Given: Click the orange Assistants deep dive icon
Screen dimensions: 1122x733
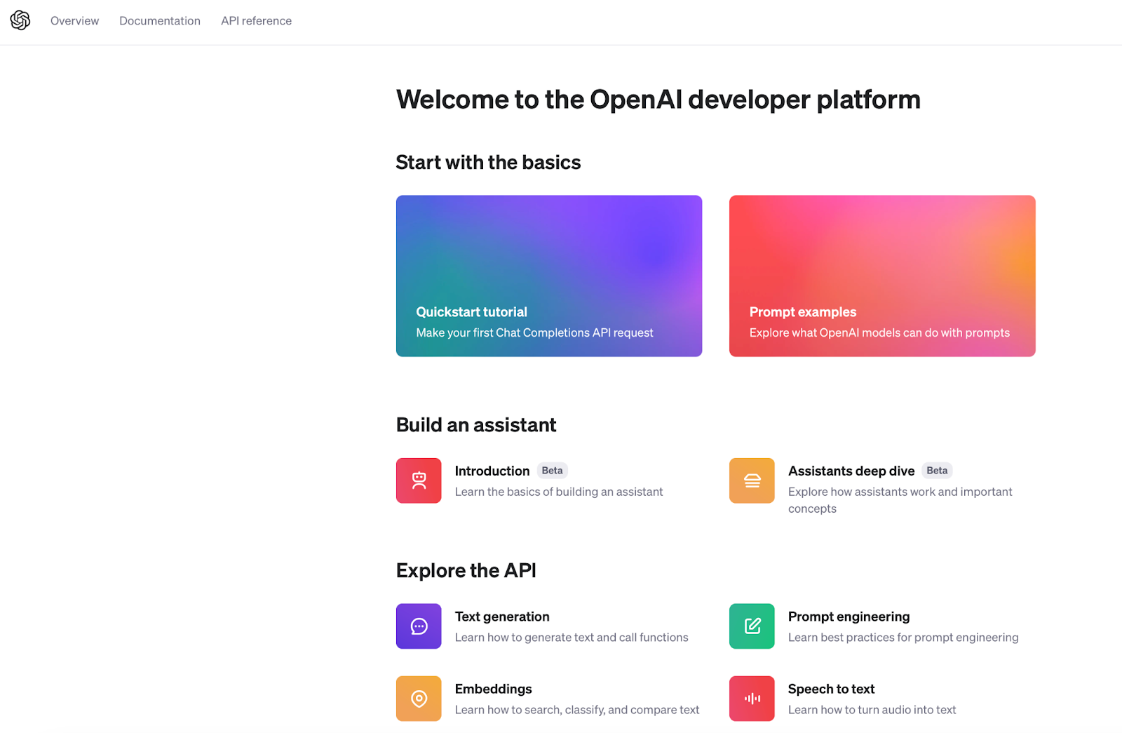Looking at the screenshot, I should [752, 480].
